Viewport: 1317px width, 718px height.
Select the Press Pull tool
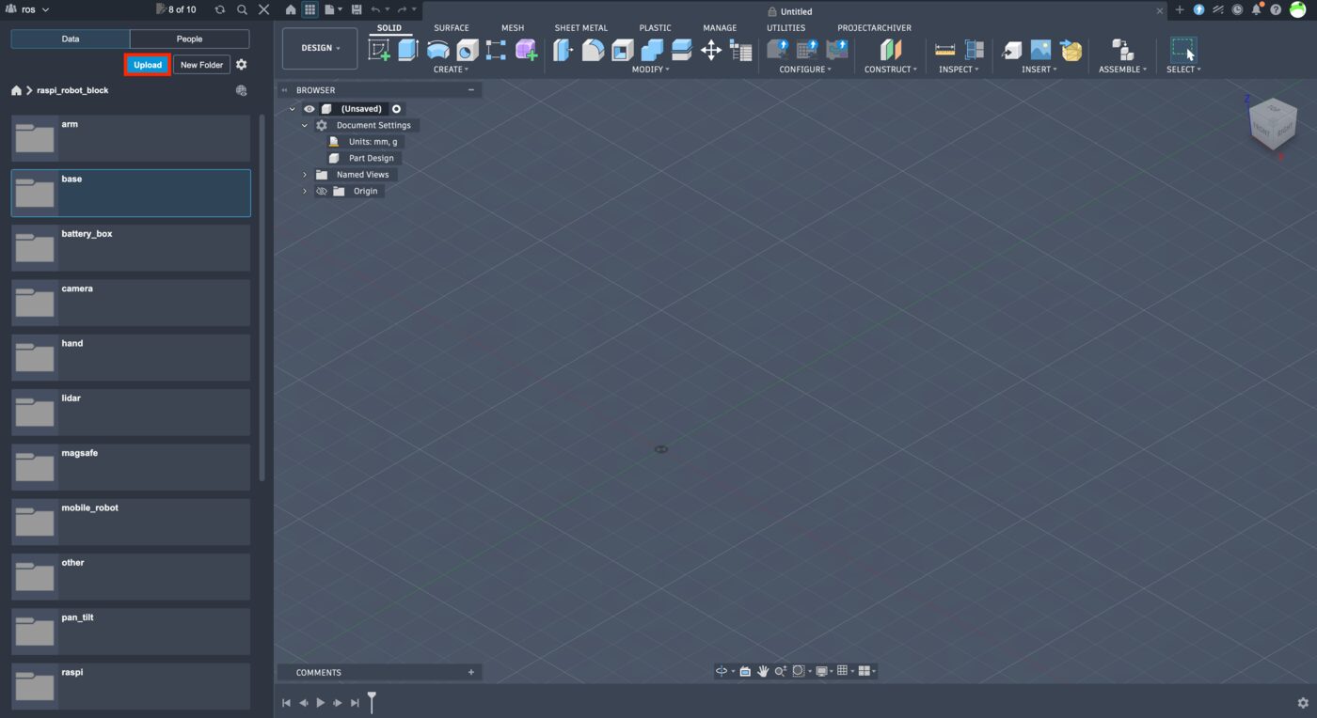click(563, 50)
